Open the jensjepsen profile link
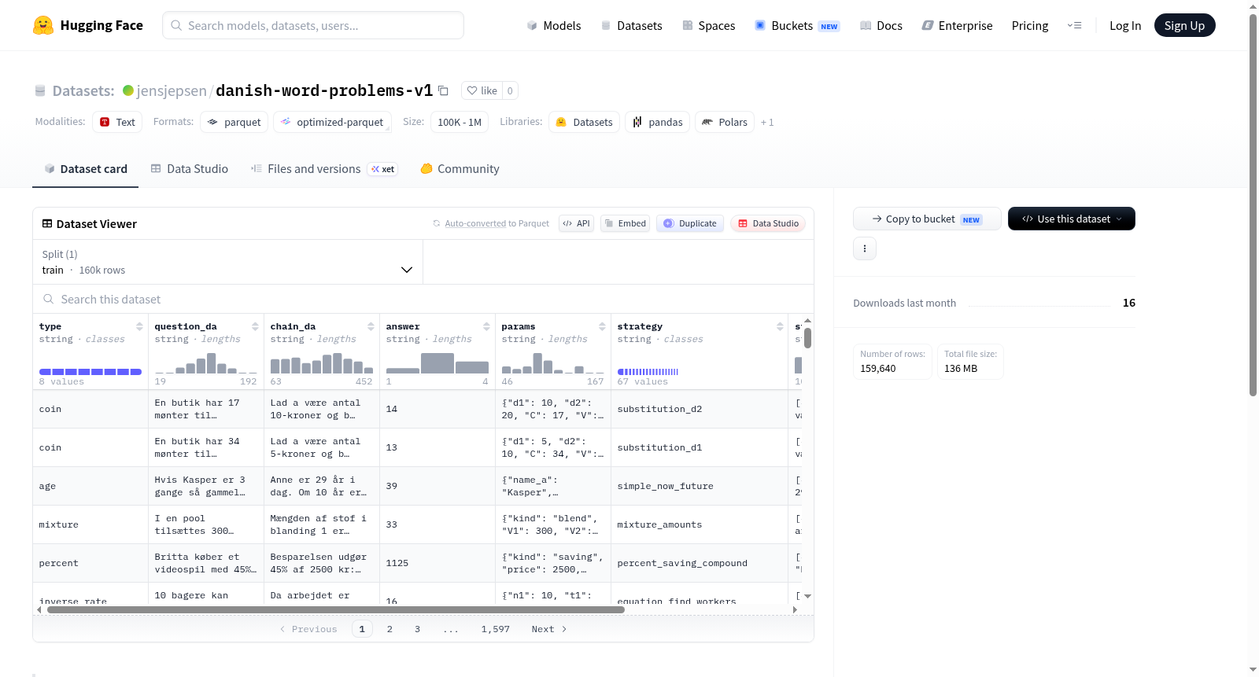The height and width of the screenshot is (677, 1259). coord(172,90)
